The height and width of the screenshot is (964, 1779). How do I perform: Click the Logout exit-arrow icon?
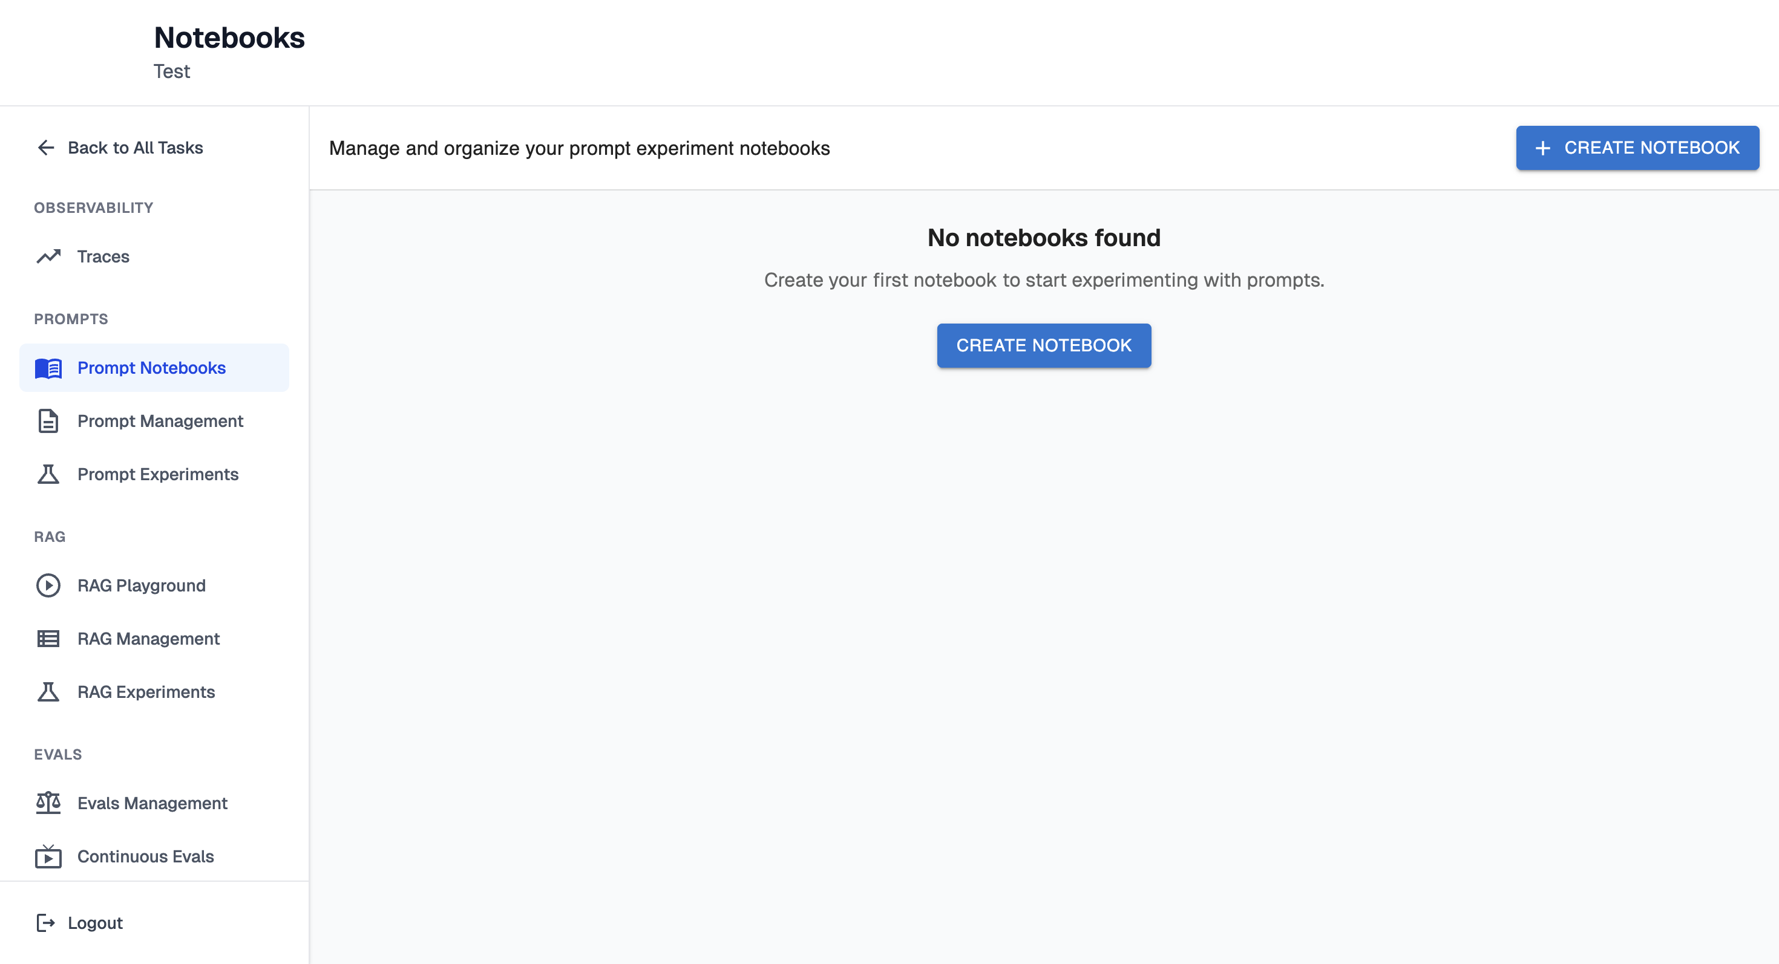click(x=45, y=923)
